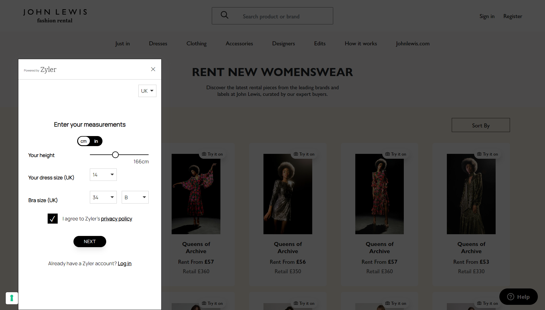This screenshot has width=545, height=310.
Task: Open the How it works page
Action: 361,44
